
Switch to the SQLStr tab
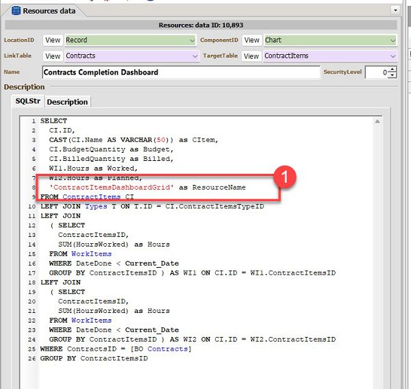(28, 101)
